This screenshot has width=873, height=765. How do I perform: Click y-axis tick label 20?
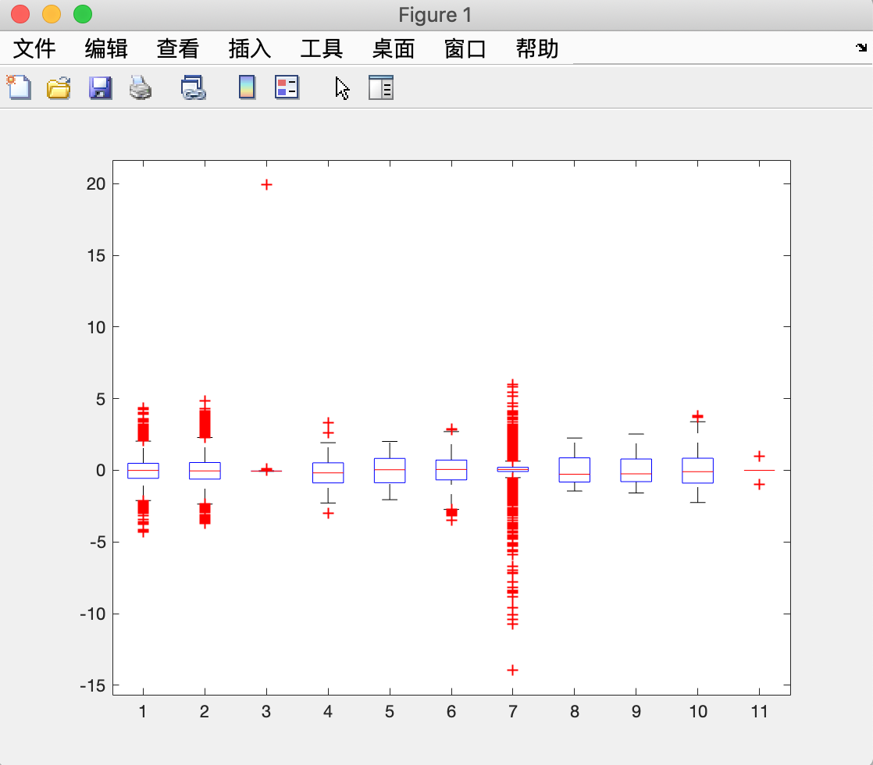[x=96, y=183]
